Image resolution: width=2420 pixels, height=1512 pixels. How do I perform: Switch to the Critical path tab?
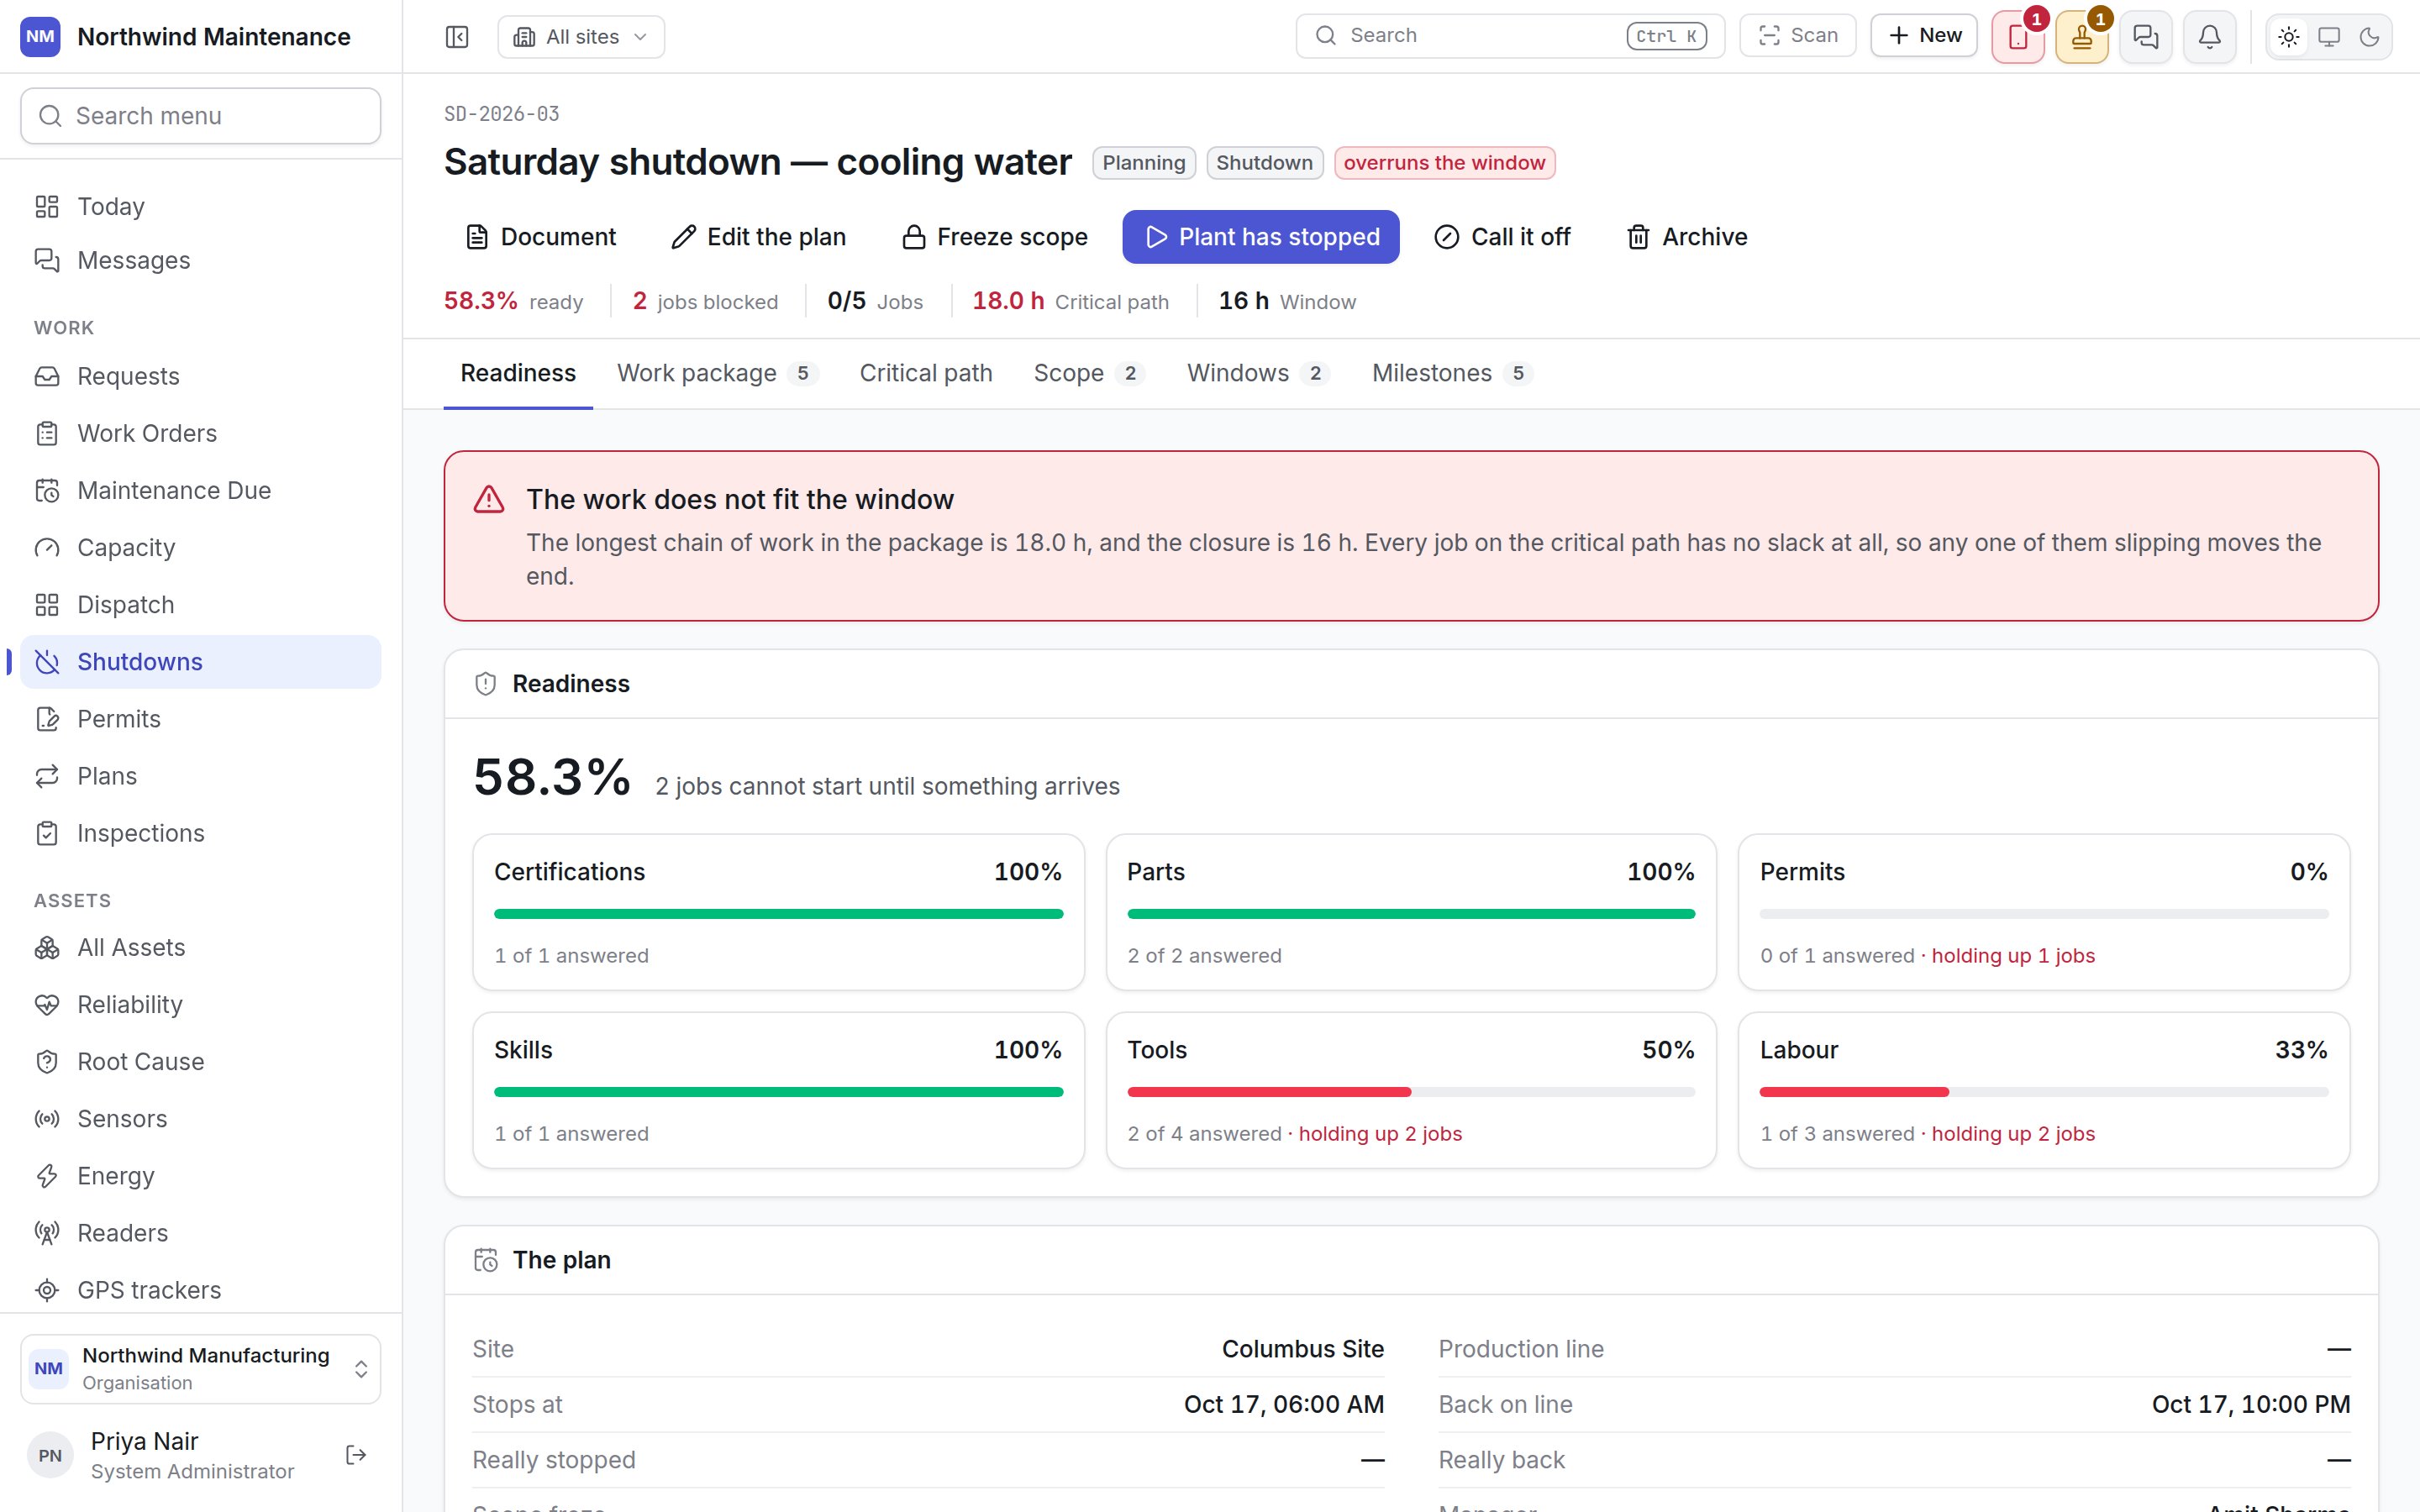926,373
